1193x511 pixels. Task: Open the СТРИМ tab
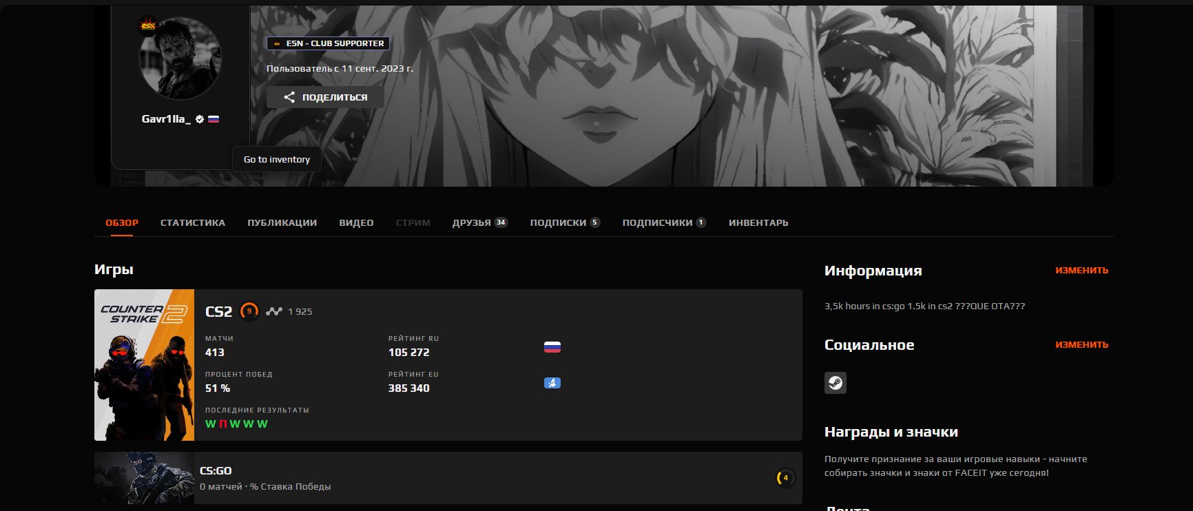[413, 222]
